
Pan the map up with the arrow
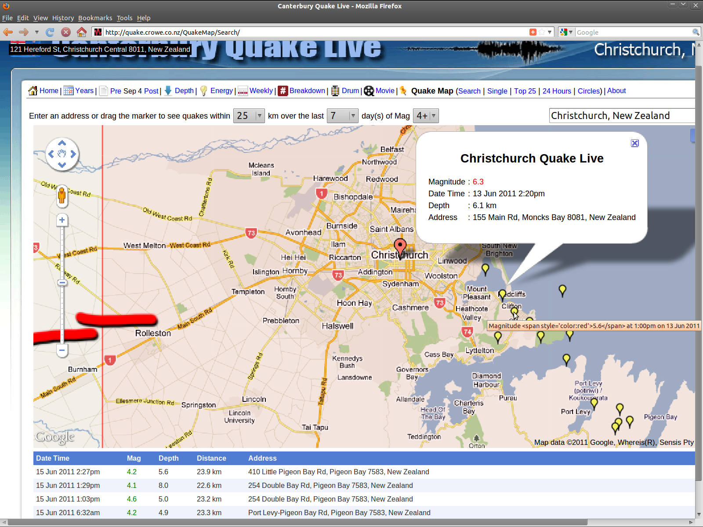click(62, 143)
